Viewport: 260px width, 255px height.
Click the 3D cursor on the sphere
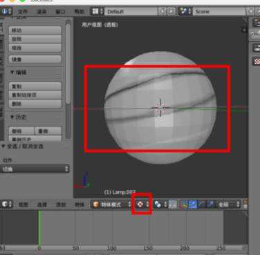tap(160, 108)
